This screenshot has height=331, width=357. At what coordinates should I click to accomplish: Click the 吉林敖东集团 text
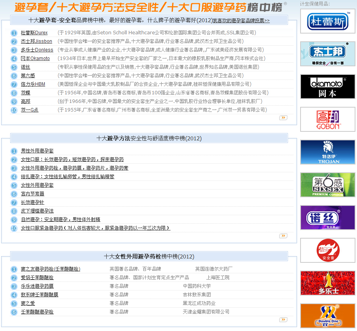tap(197, 295)
